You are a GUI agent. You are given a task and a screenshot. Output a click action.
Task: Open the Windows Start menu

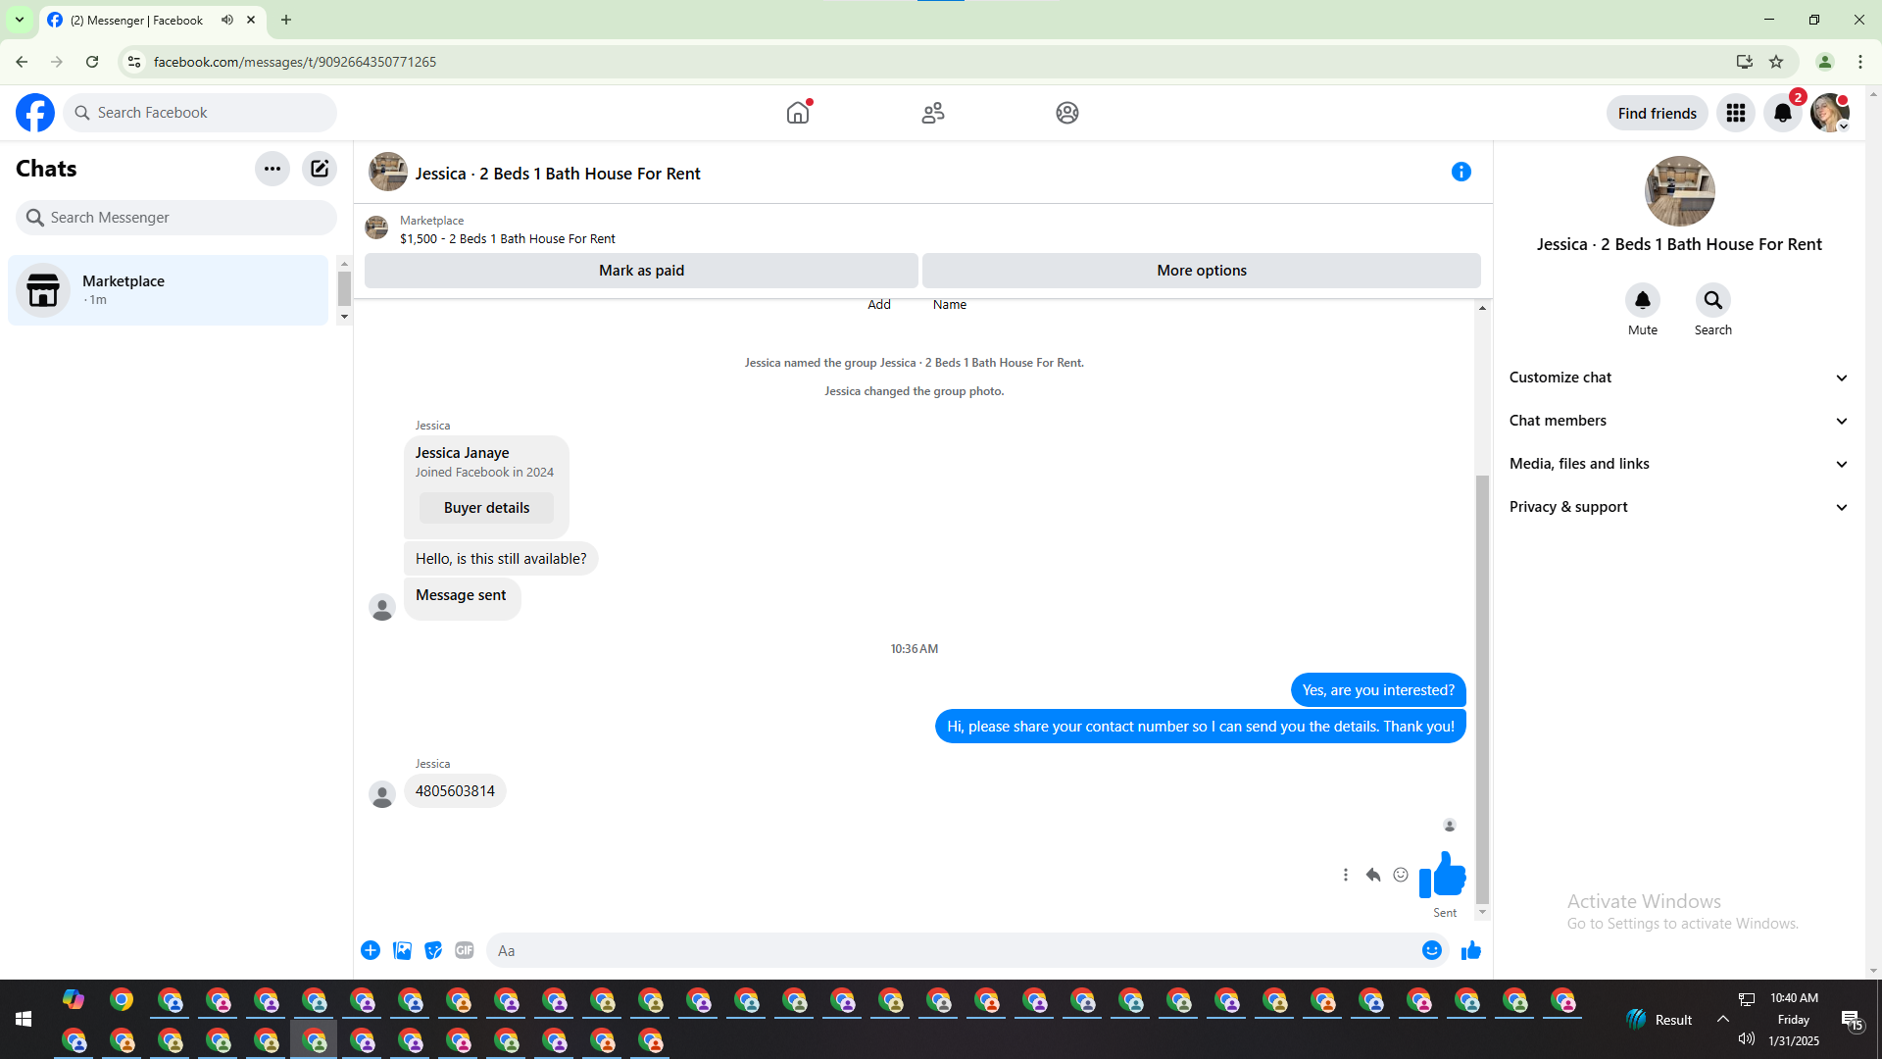pos(24,1020)
